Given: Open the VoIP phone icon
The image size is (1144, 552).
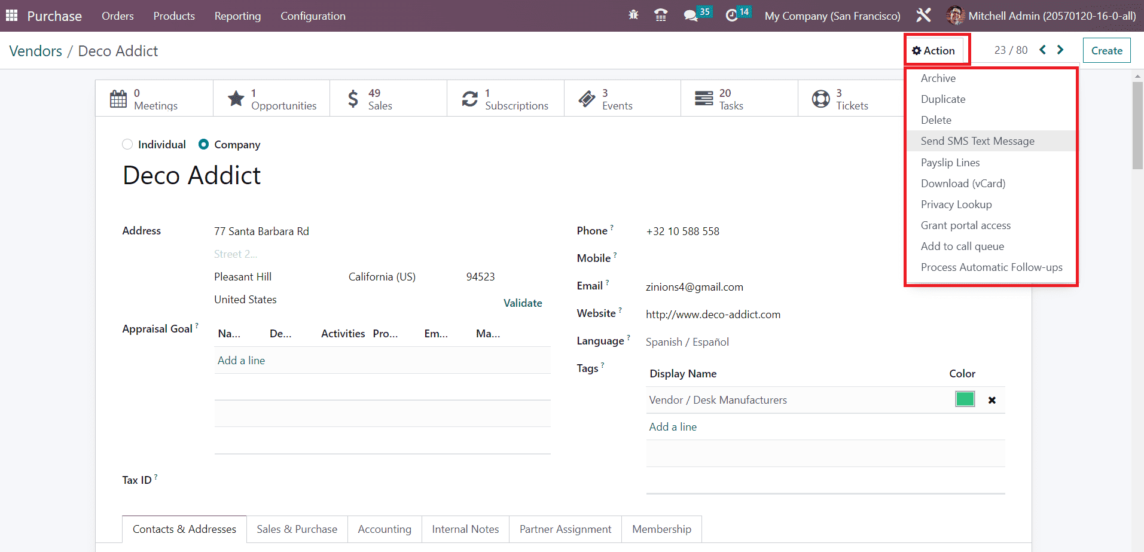Looking at the screenshot, I should click(x=661, y=16).
